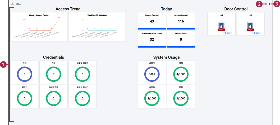
Task: Click the 카드 credential ring showing 3
Action: tap(25, 74)
